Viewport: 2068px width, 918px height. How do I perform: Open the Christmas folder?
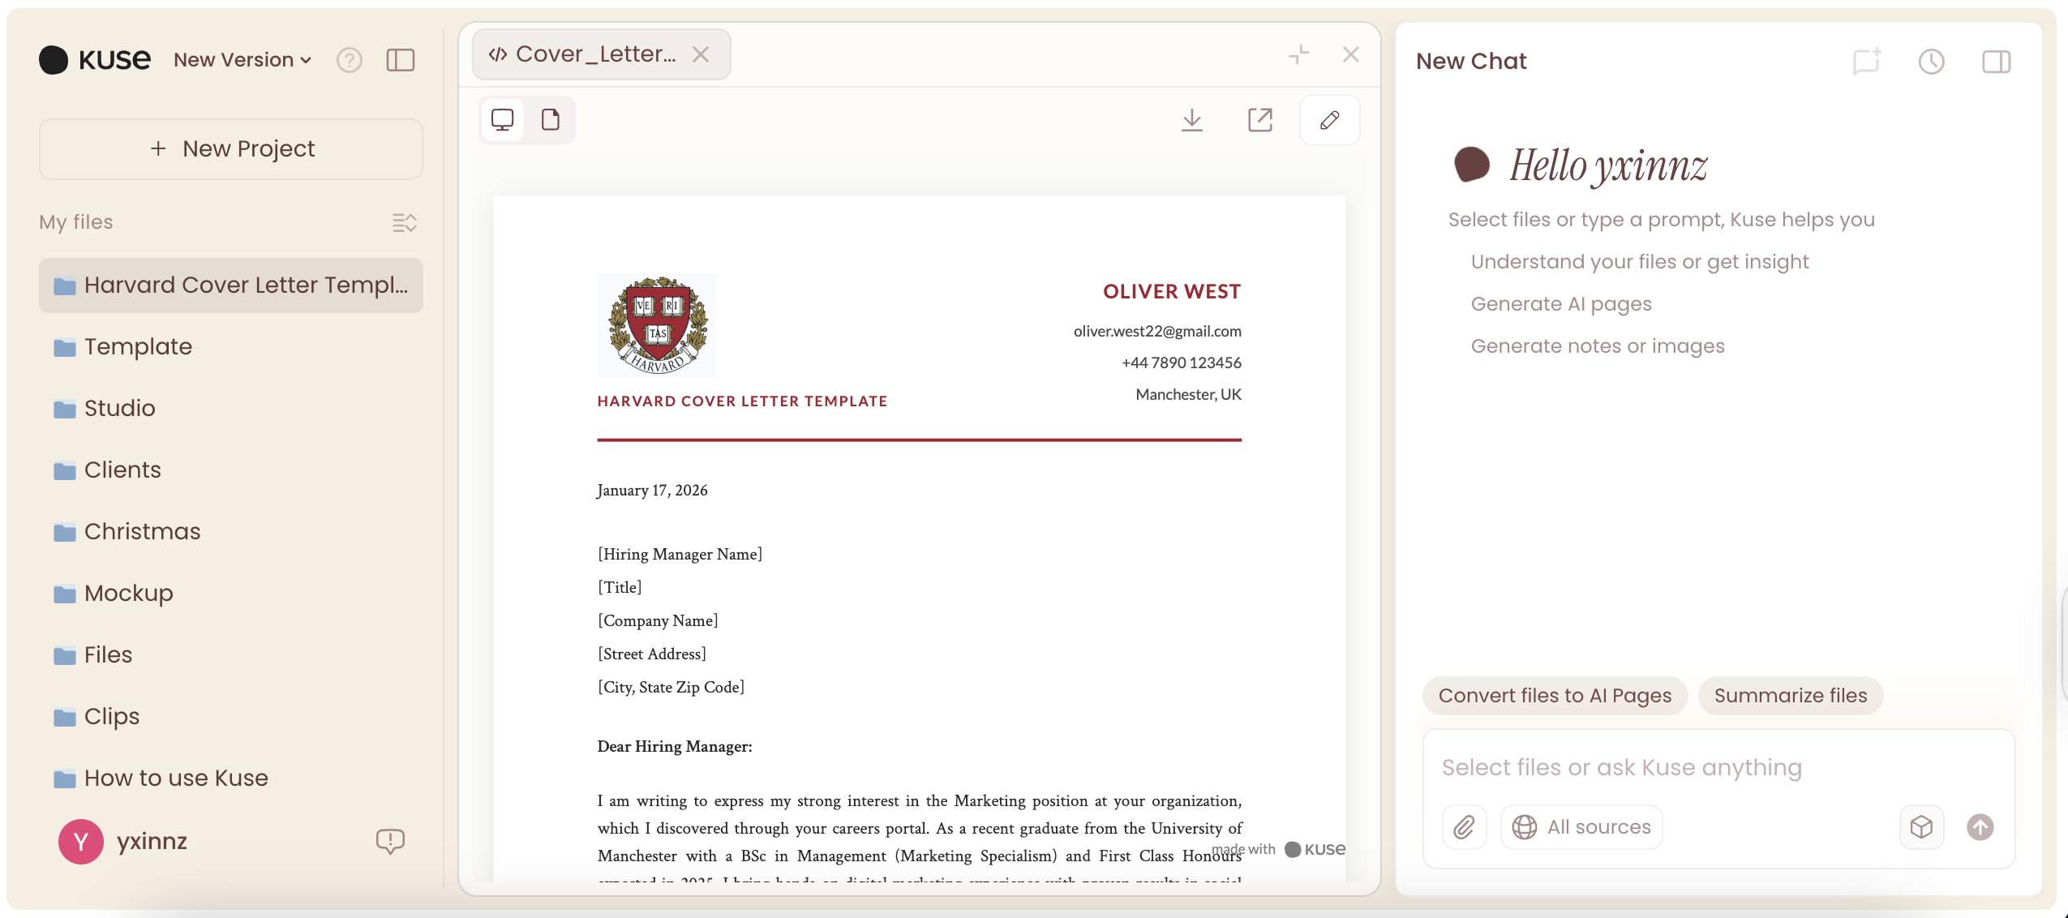pyautogui.click(x=143, y=531)
